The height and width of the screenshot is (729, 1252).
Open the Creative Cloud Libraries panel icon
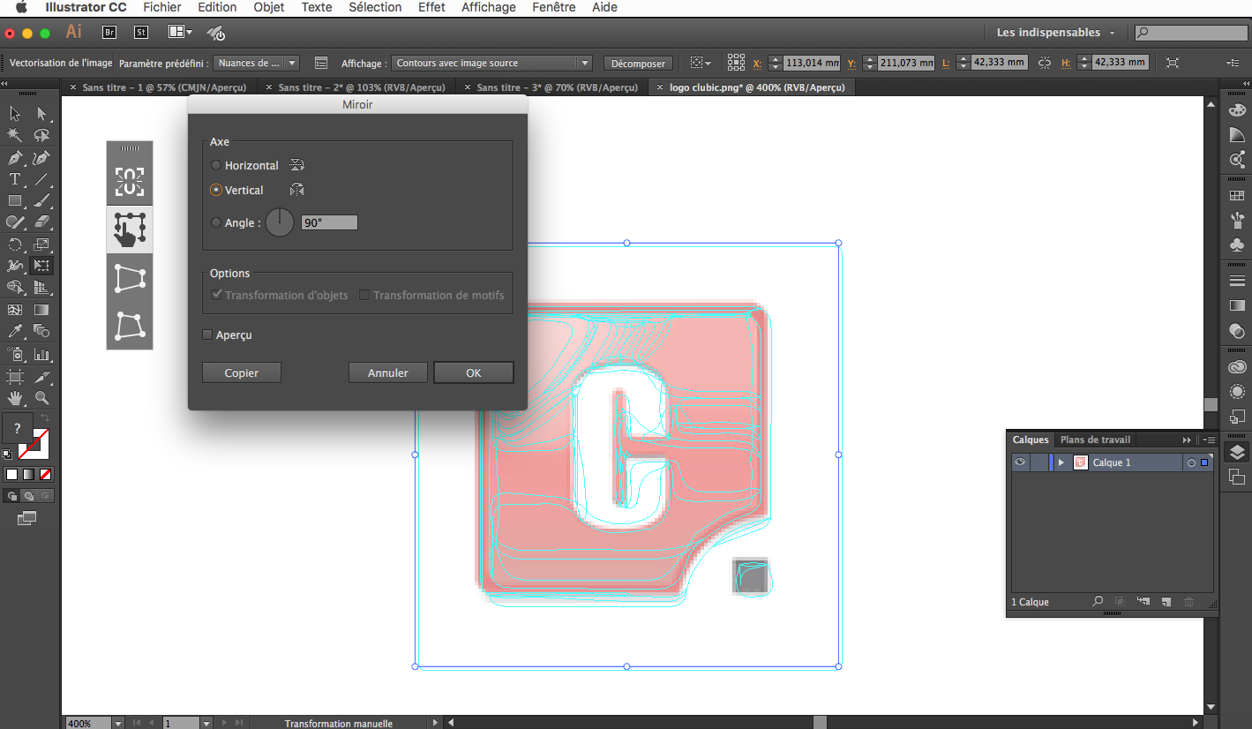pyautogui.click(x=1237, y=367)
